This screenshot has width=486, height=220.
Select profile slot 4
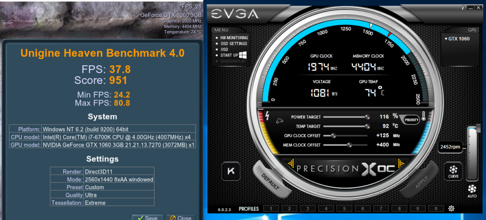pos(326,209)
